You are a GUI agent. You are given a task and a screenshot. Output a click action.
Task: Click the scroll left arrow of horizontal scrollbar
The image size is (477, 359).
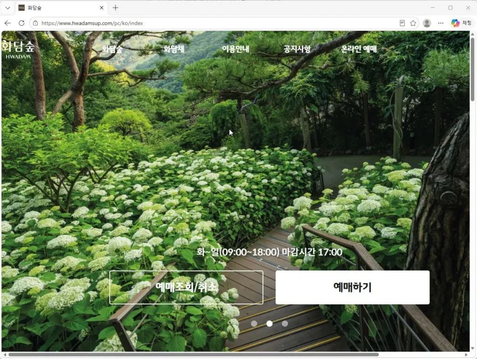(x=4, y=355)
